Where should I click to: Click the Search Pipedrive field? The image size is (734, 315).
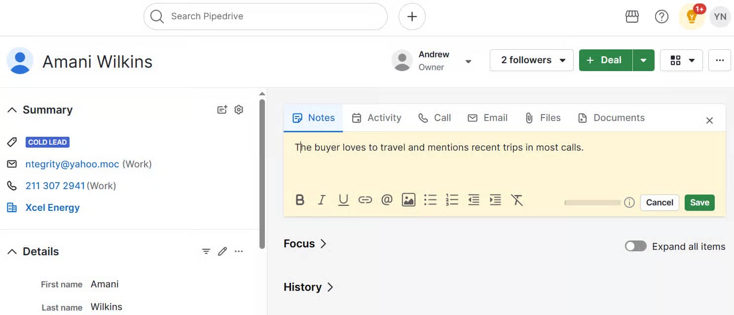pos(265,16)
